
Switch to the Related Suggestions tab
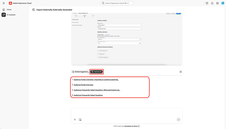tap(80, 72)
